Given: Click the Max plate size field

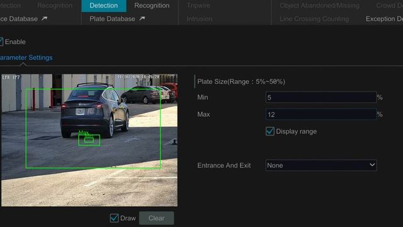Looking at the screenshot, I should [x=321, y=114].
